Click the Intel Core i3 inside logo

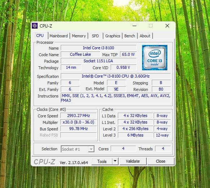point(155,58)
